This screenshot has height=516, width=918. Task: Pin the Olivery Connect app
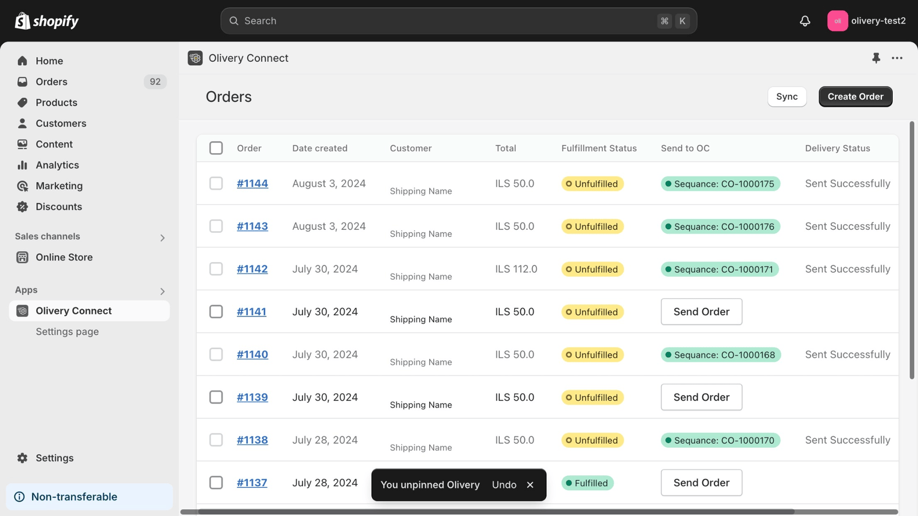pyautogui.click(x=876, y=58)
